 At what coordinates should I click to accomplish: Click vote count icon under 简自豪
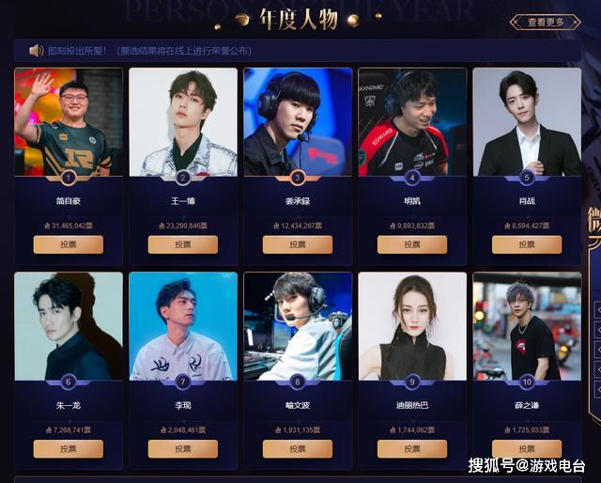(48, 226)
